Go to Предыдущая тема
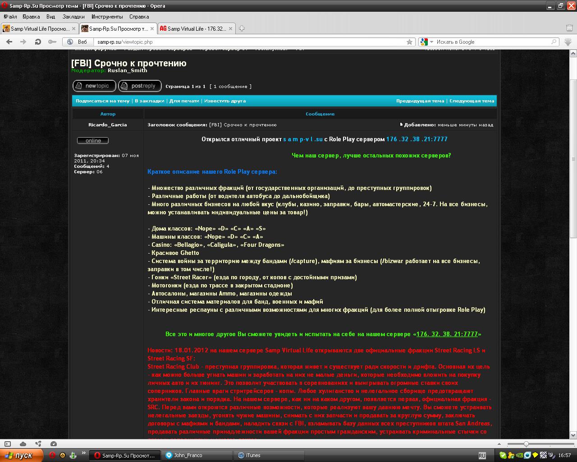The image size is (577, 462). pyautogui.click(x=420, y=101)
